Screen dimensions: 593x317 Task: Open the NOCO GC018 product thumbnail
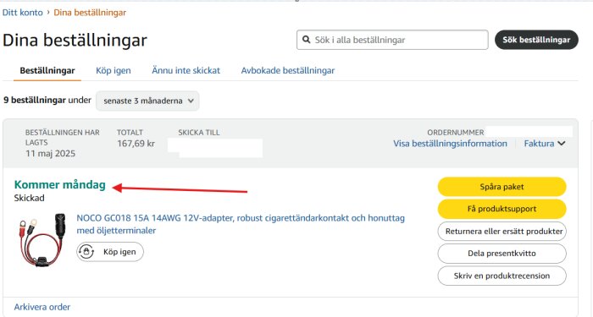[x=42, y=240]
